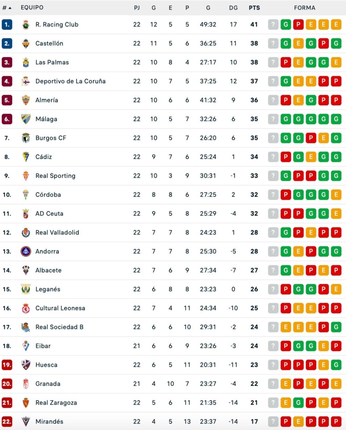This screenshot has width=346, height=430.
Task: Click Granada's most recent red P badge
Action: 323,383
